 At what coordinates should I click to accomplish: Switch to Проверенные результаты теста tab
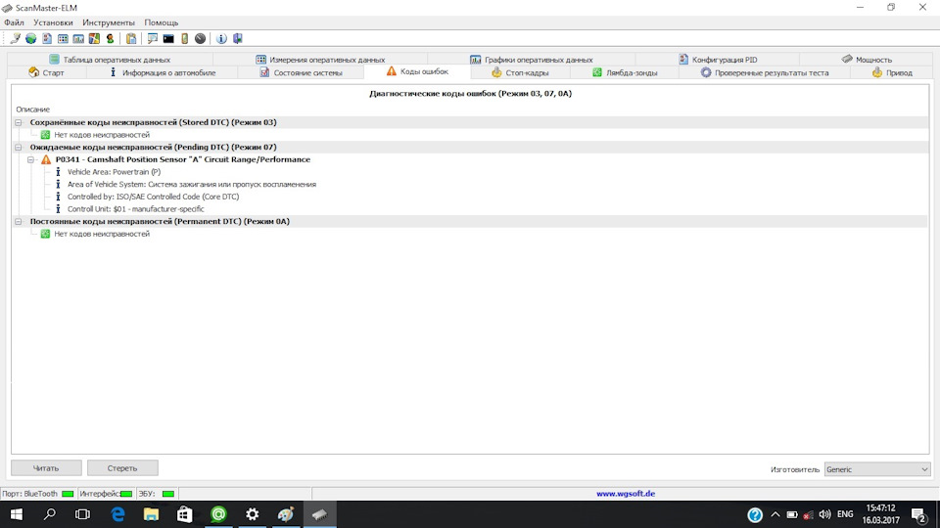(x=765, y=72)
